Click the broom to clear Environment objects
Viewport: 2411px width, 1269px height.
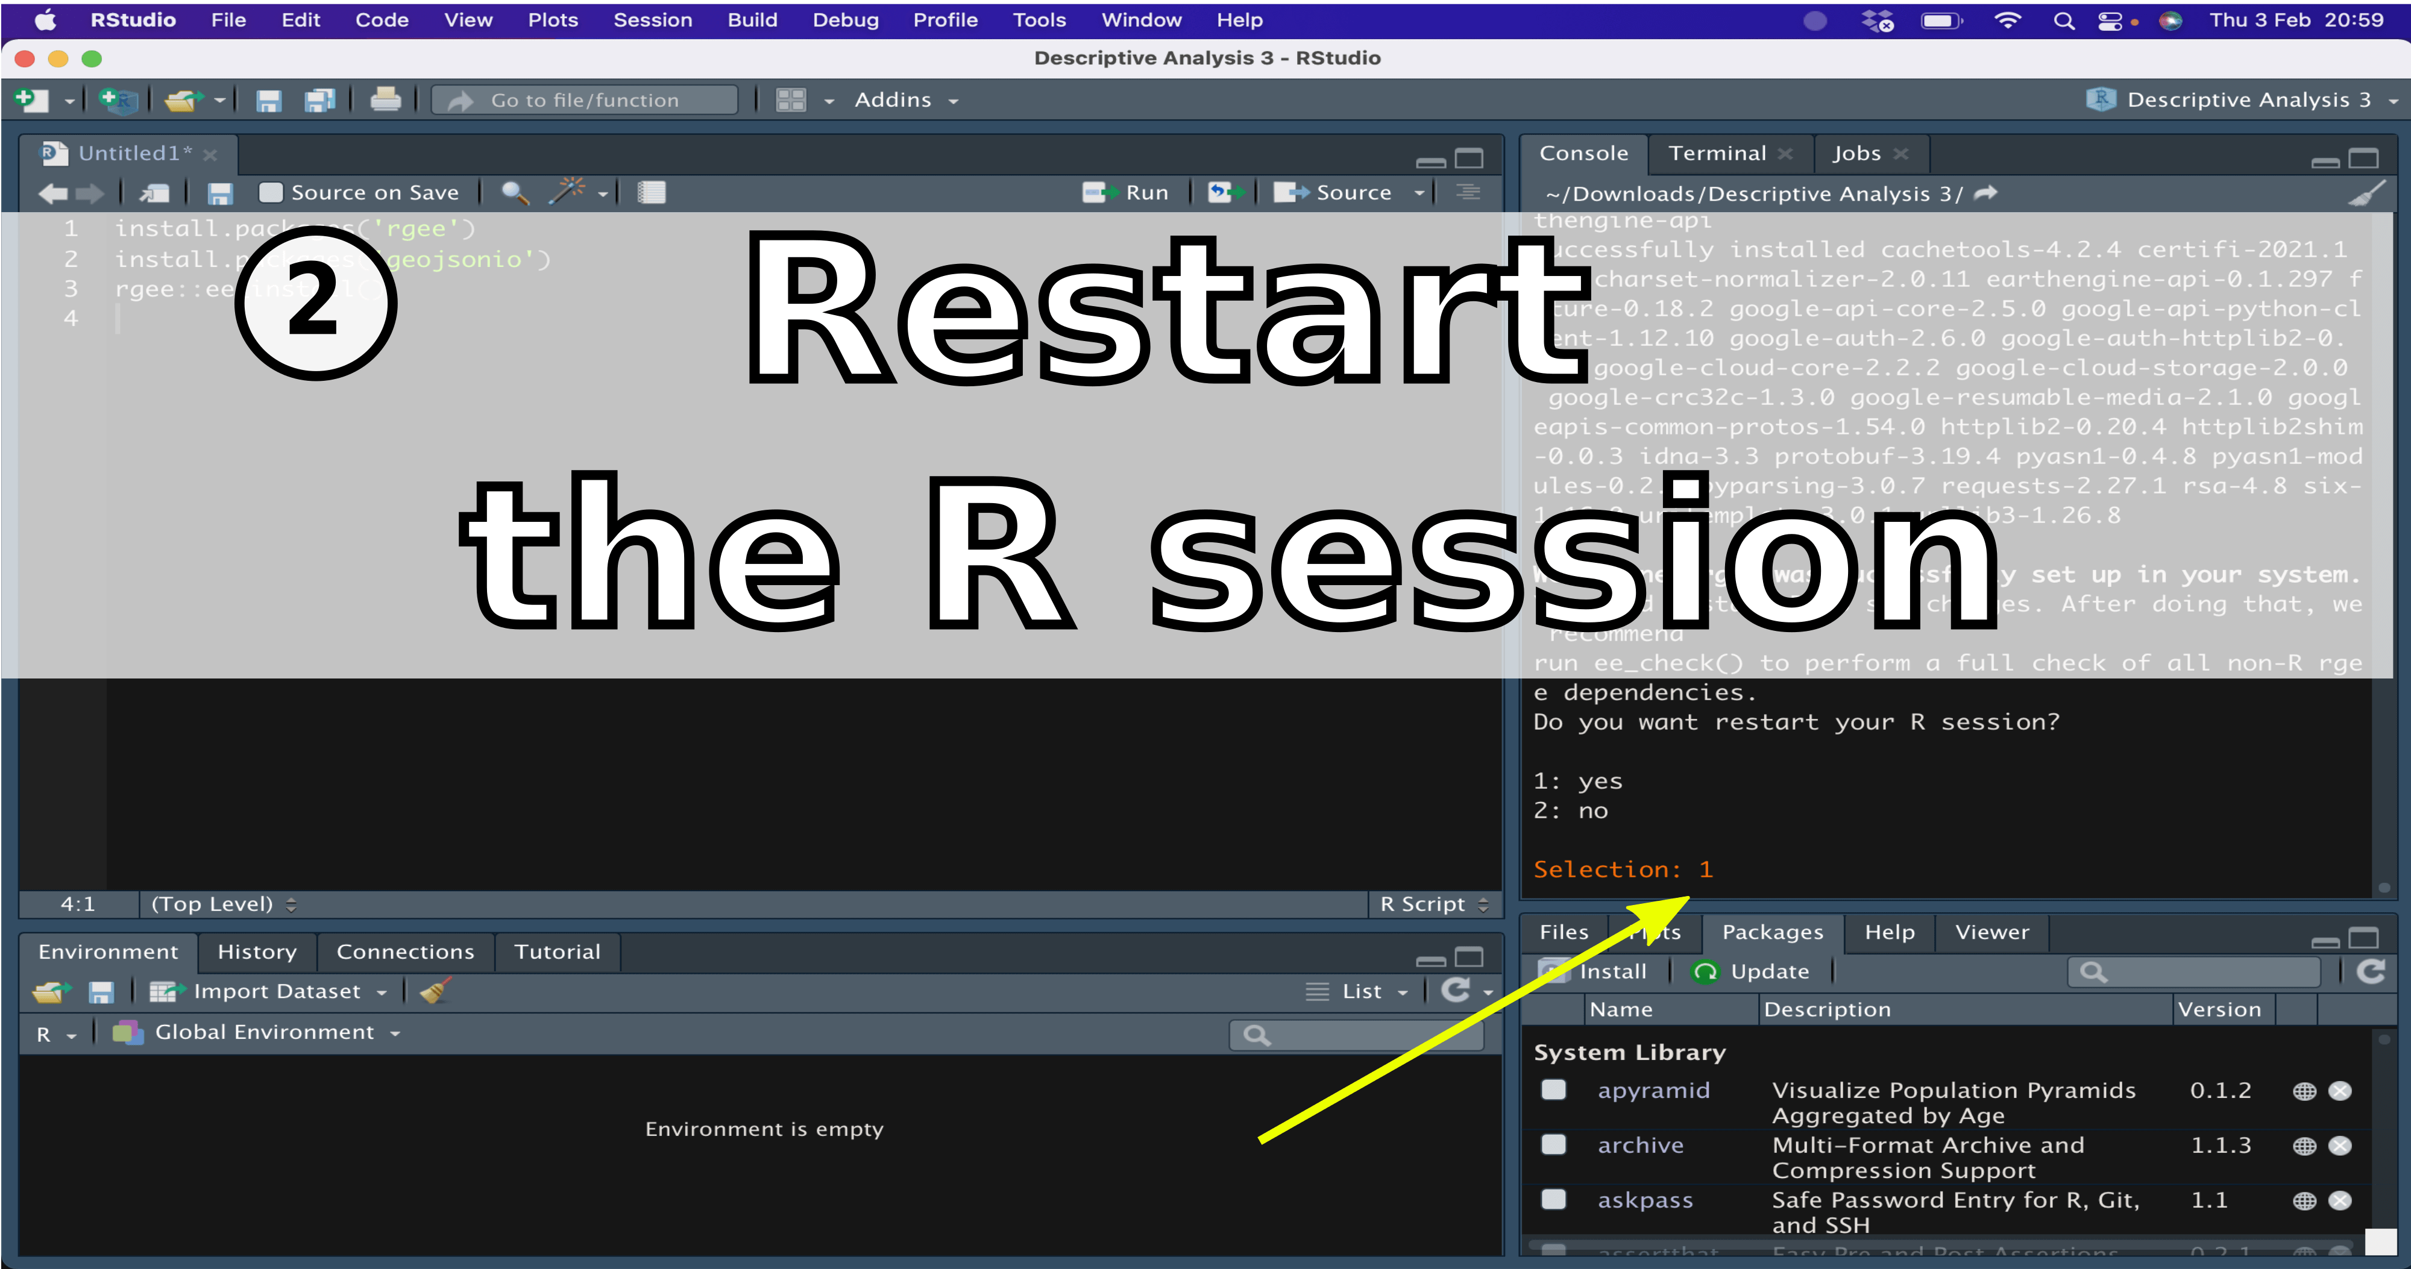pos(435,990)
